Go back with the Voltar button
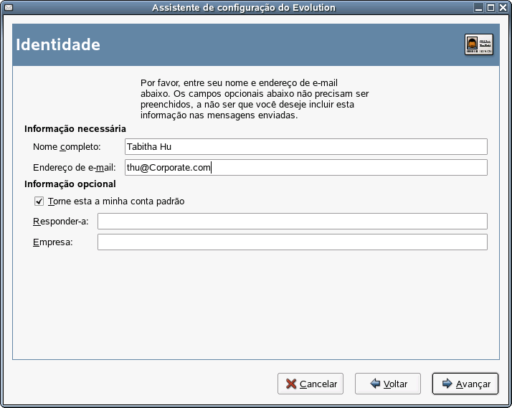This screenshot has height=408, width=512. [x=388, y=384]
